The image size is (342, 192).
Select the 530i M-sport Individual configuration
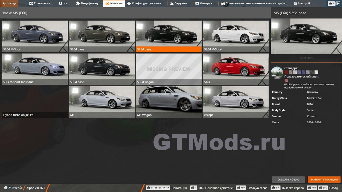coord(35,69)
